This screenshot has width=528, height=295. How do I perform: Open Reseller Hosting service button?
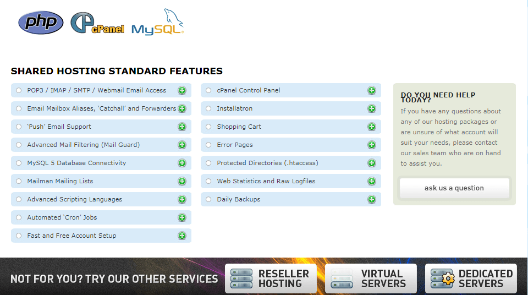click(x=271, y=278)
